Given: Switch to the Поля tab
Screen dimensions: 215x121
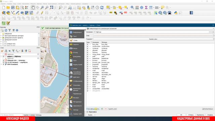Looking at the screenshot, I should tap(77, 61).
